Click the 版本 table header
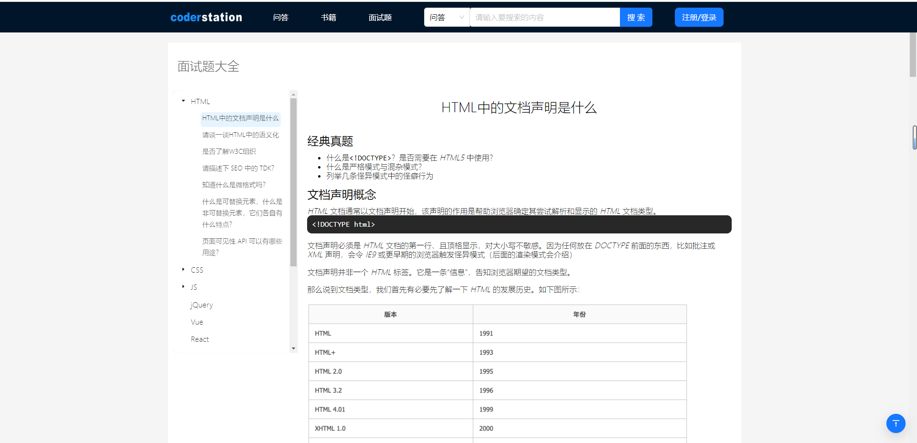917x443 pixels. (x=391, y=315)
